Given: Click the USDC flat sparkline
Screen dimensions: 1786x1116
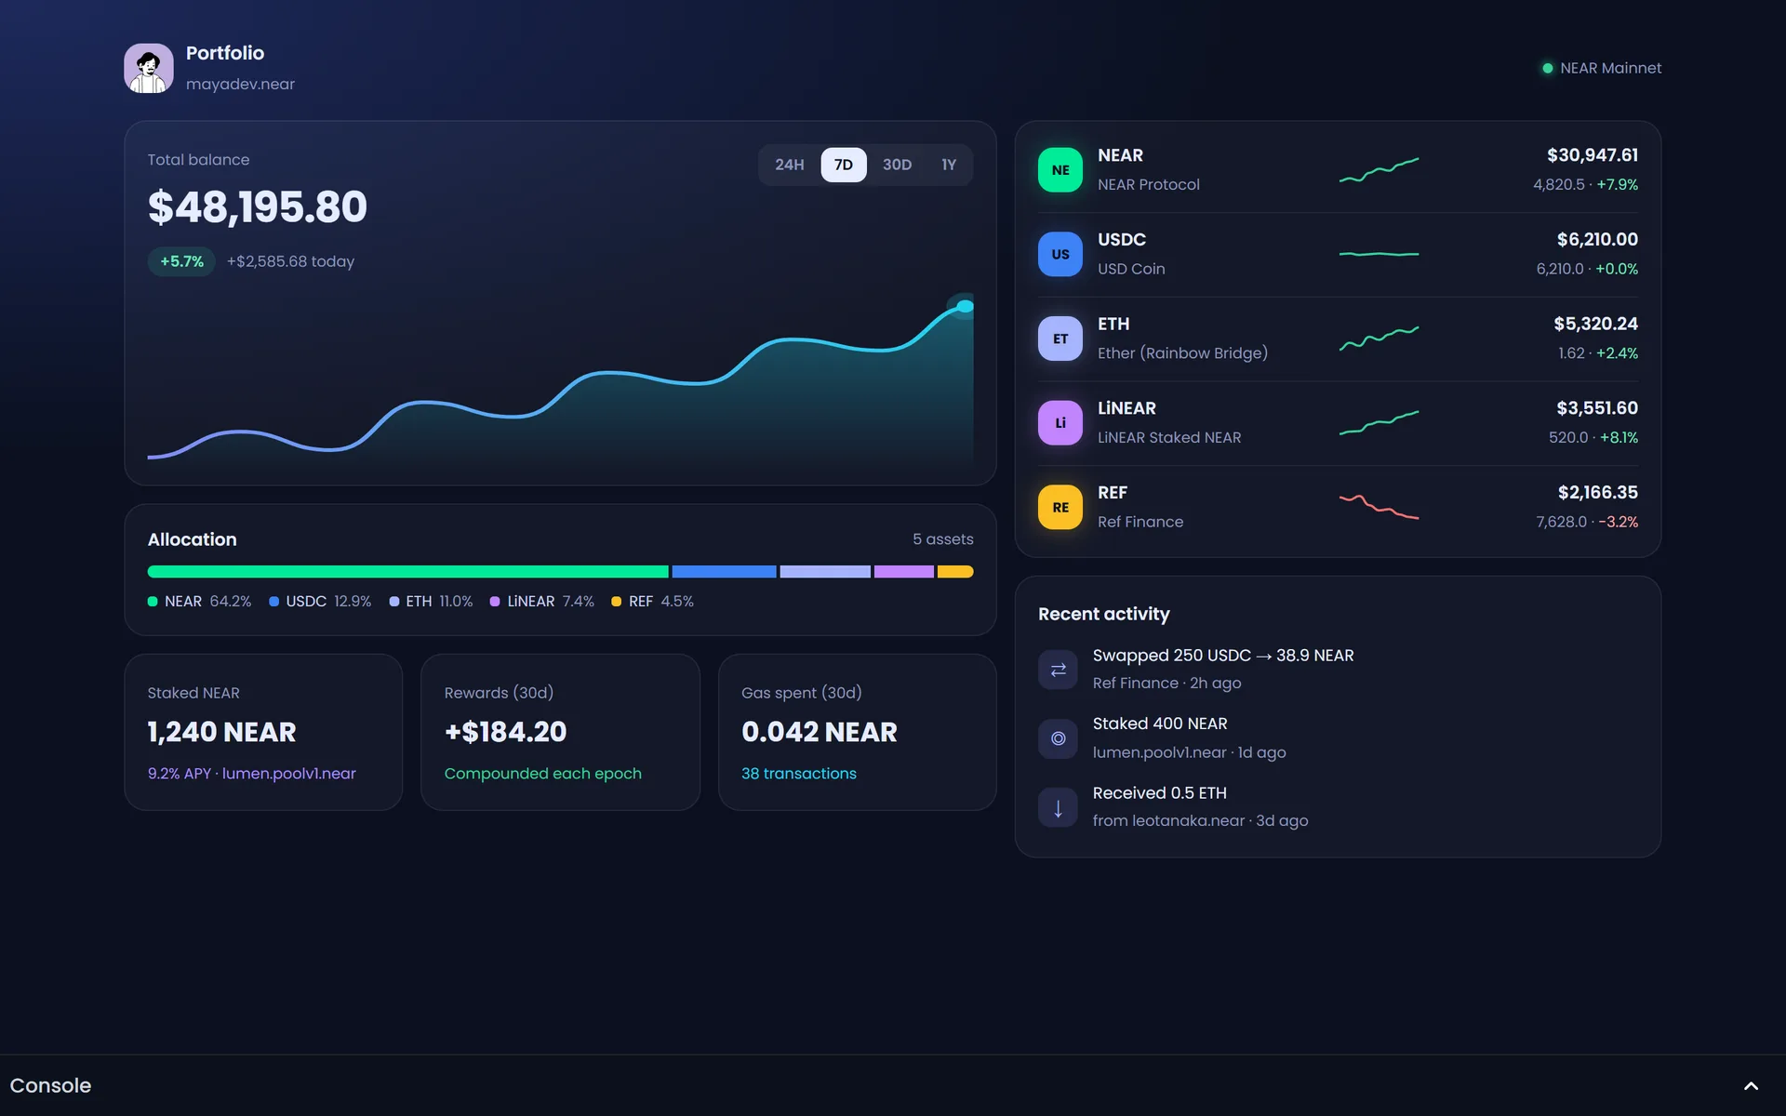Looking at the screenshot, I should tap(1379, 254).
